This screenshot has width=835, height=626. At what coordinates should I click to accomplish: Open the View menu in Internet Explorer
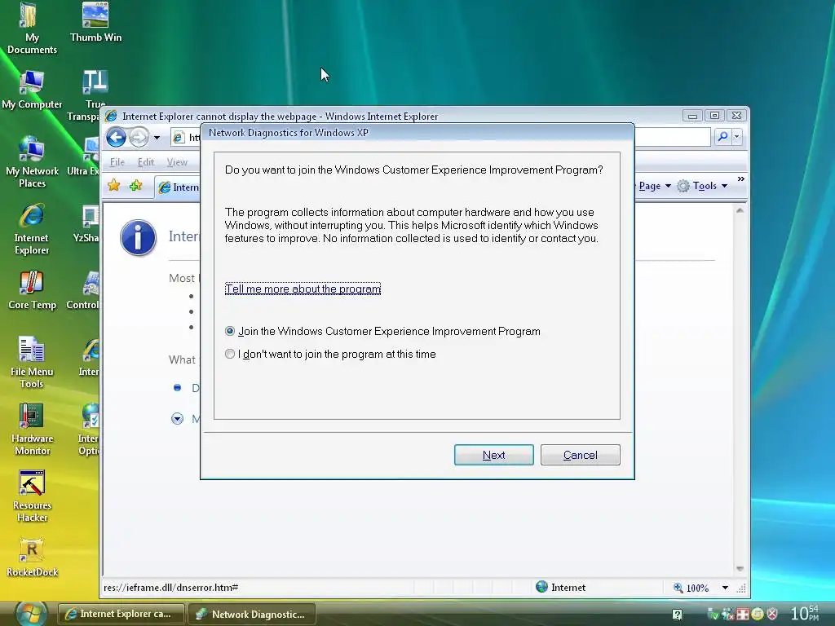(x=177, y=162)
